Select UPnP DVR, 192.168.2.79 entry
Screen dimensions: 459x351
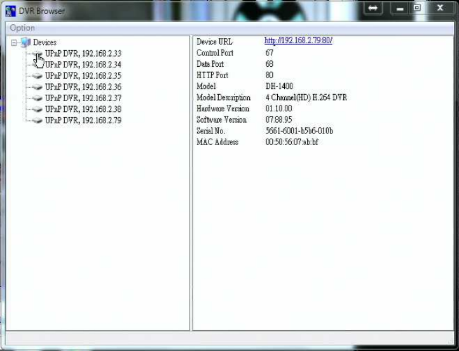pos(83,120)
